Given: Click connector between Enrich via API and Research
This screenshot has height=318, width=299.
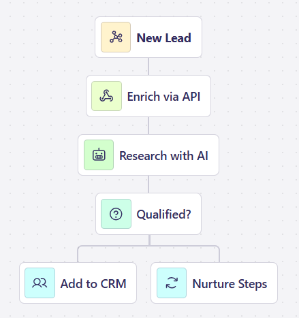Looking at the screenshot, I should click(x=148, y=125).
